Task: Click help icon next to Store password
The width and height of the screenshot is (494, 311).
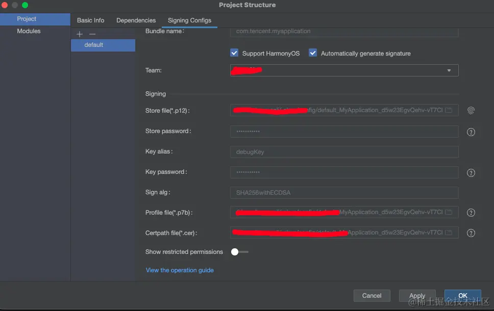Action: coord(471,132)
